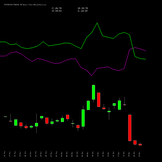Click the 10 Dec date label

(x=93, y=154)
